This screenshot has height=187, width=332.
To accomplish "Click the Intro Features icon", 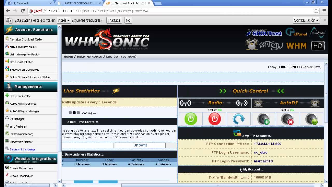I will click(7, 126).
